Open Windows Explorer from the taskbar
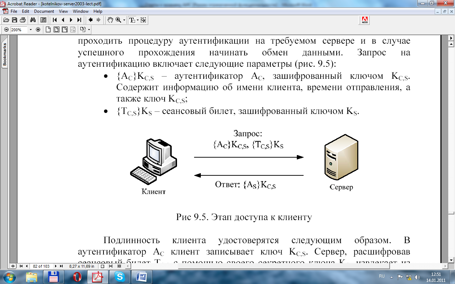The image size is (455, 284). 32,277
